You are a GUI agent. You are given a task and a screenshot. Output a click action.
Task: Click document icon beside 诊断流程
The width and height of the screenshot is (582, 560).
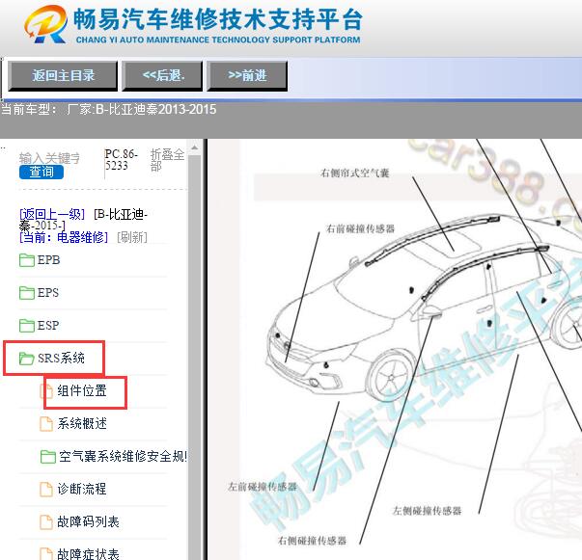tap(46, 490)
